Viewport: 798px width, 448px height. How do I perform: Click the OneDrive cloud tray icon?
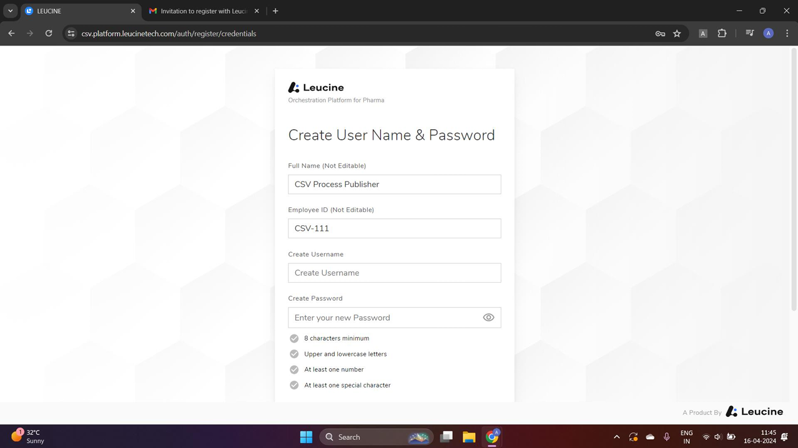click(x=650, y=437)
